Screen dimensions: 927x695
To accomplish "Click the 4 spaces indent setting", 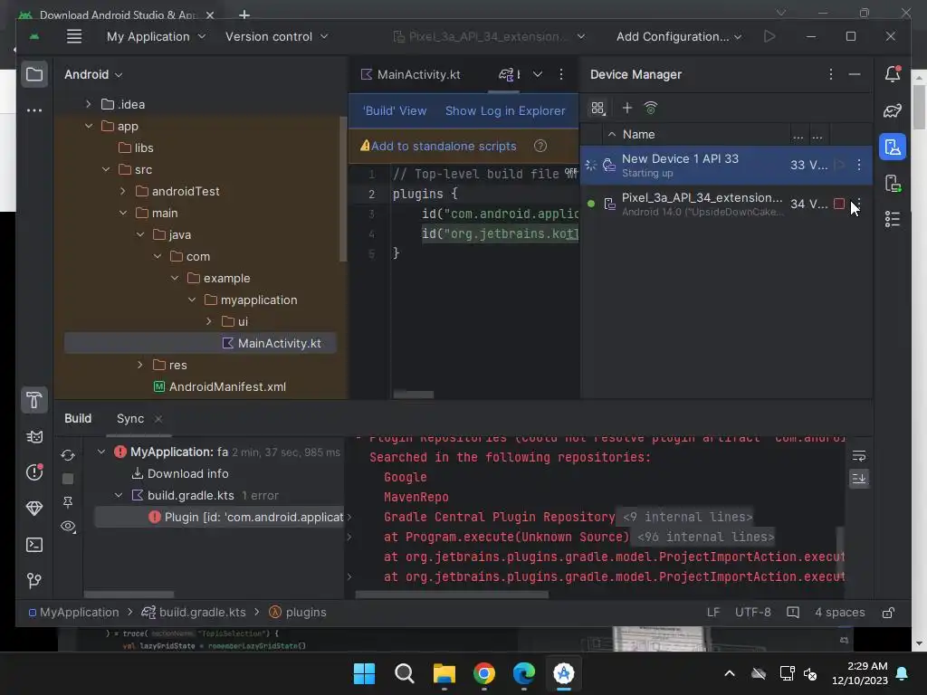I will 839,613.
